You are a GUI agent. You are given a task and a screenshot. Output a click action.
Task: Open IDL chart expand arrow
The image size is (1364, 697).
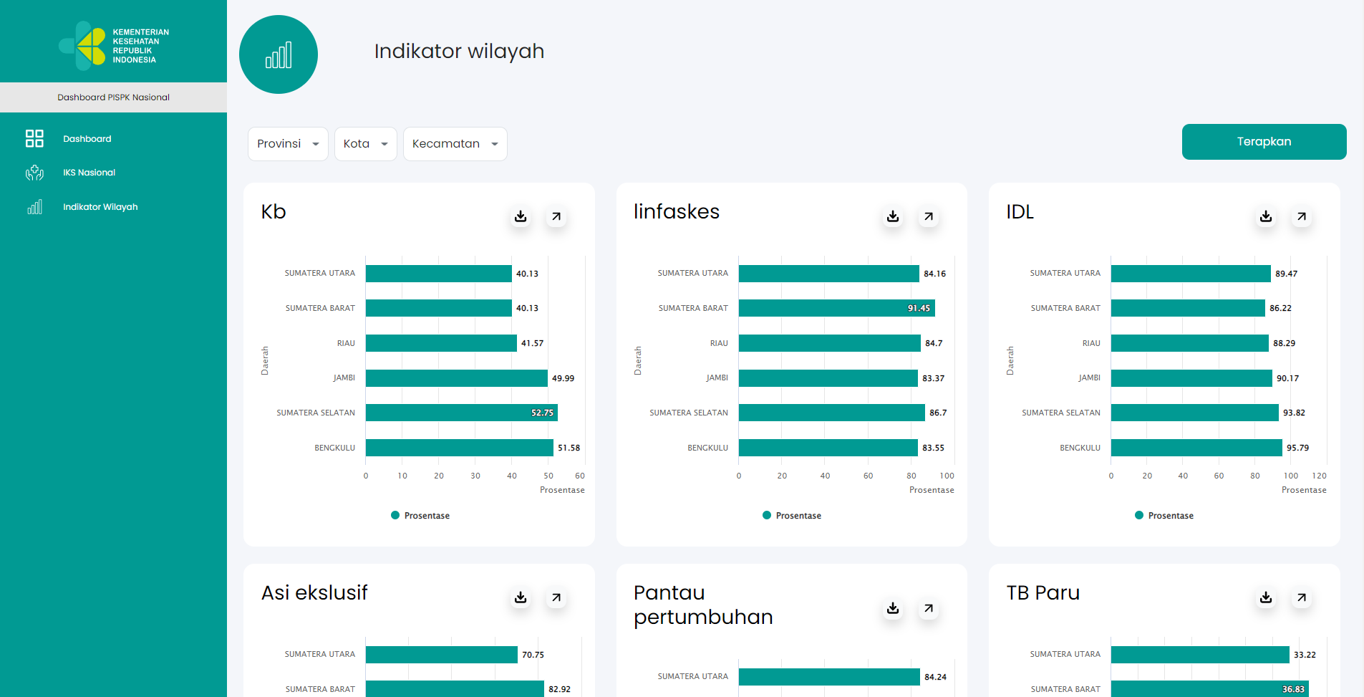click(x=1302, y=216)
